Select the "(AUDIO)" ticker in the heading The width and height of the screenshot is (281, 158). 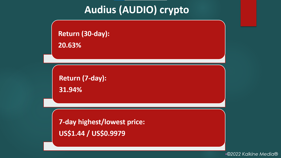[x=138, y=10]
